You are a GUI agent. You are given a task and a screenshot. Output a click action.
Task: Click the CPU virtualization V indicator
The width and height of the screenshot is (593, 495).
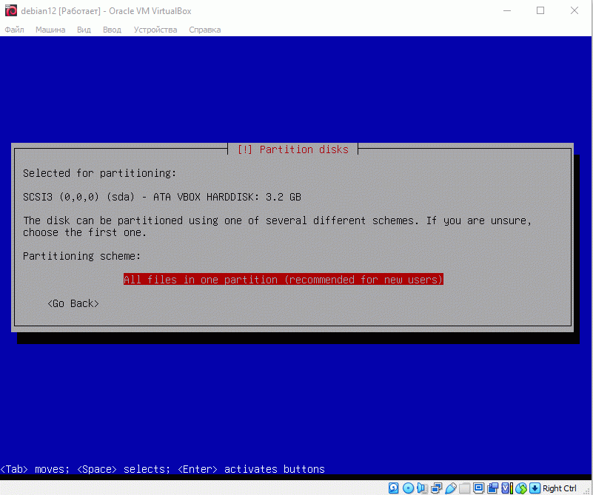pyautogui.click(x=507, y=488)
